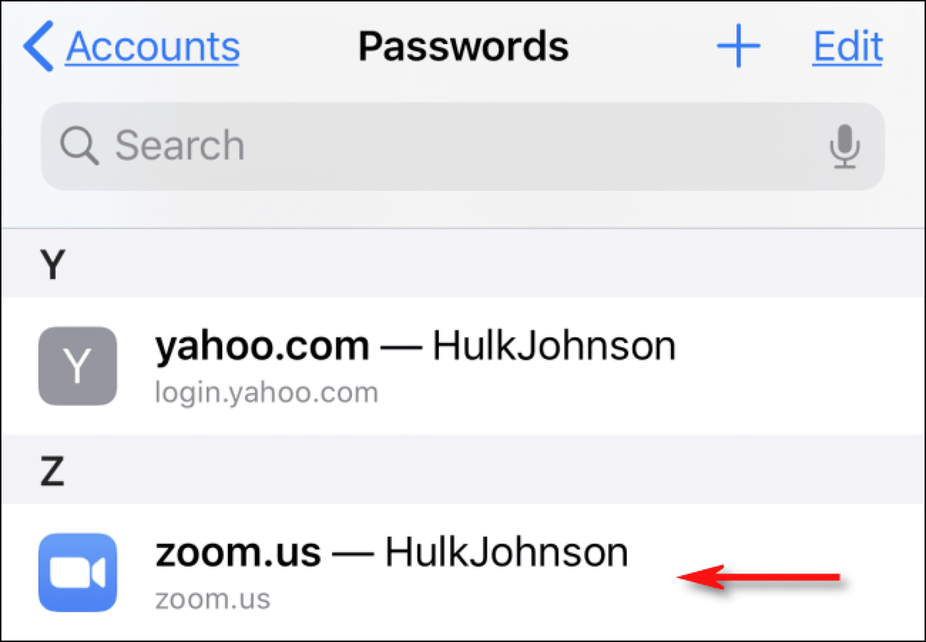Image resolution: width=926 pixels, height=642 pixels.
Task: Tap the login.yahoo.com subtitle text
Action: [x=267, y=392]
